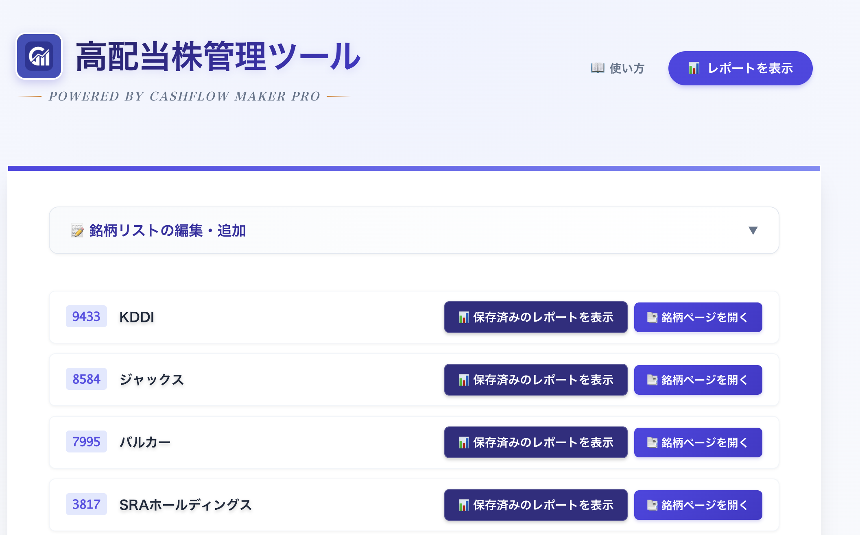The width and height of the screenshot is (860, 535).
Task: Click the folder icon on KDDI's 銘柄ページを開く button
Action: (x=653, y=317)
